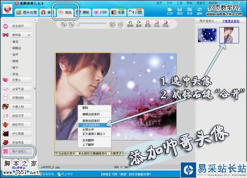Click the pink heart category icon
The width and height of the screenshot is (247, 178).
pos(5,80)
